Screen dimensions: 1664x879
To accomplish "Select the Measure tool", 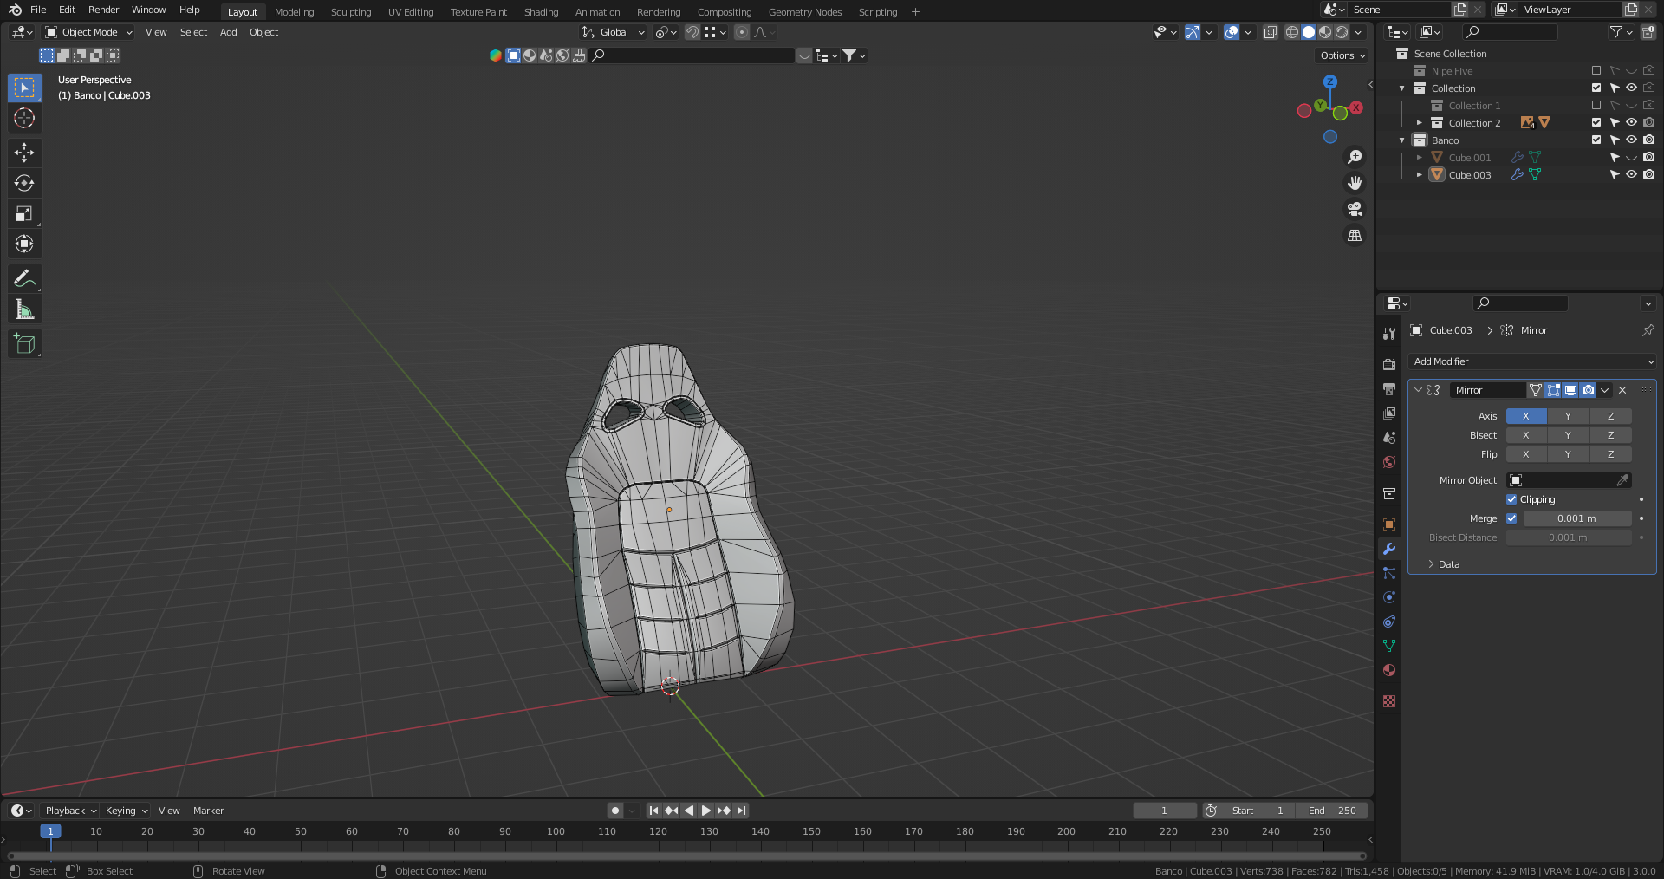I will click(x=24, y=309).
